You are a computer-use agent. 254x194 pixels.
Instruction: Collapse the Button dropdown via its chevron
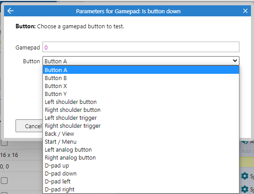(x=235, y=61)
